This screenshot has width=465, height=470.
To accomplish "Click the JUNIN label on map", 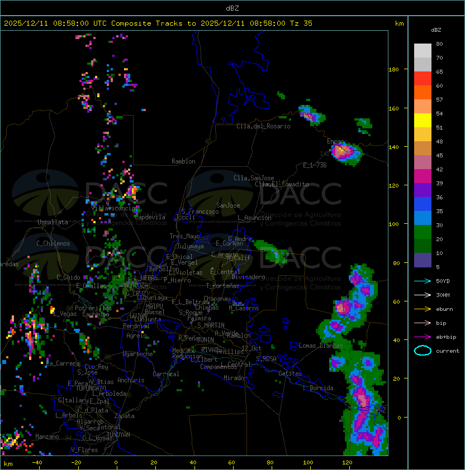I will [x=206, y=339].
